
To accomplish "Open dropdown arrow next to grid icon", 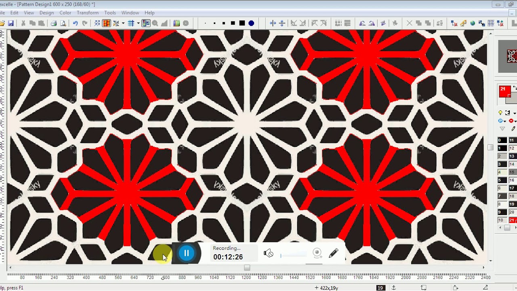I will 138,23.
